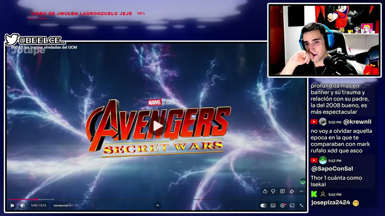Open the three-dot more options menu
The height and width of the screenshot is (216, 385).
(301, 191)
